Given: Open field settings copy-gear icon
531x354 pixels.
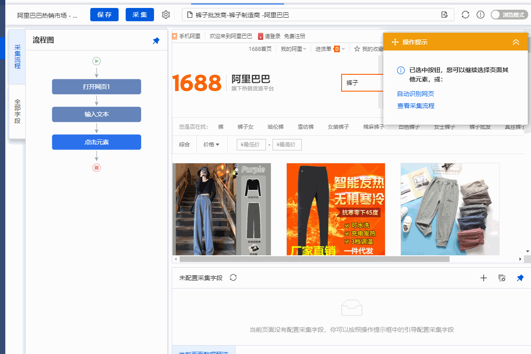Looking at the screenshot, I should (x=502, y=278).
